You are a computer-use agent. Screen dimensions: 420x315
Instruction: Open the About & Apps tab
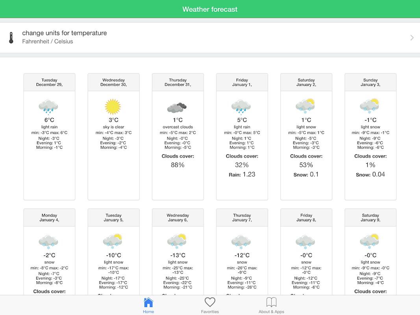(271, 306)
